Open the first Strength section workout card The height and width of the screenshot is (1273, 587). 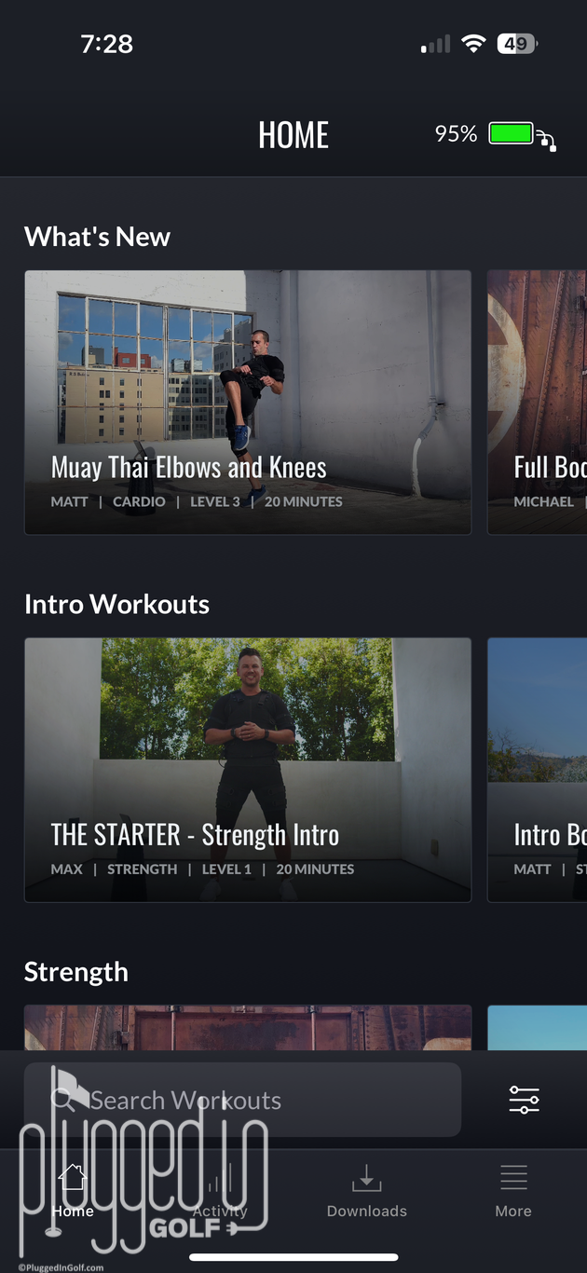click(x=248, y=1028)
